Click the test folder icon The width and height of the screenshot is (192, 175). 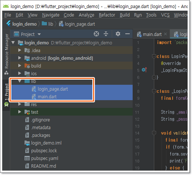tap(27, 112)
